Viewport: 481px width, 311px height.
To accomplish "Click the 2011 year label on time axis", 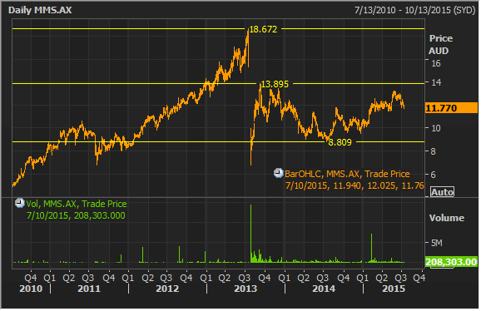I will (x=89, y=289).
